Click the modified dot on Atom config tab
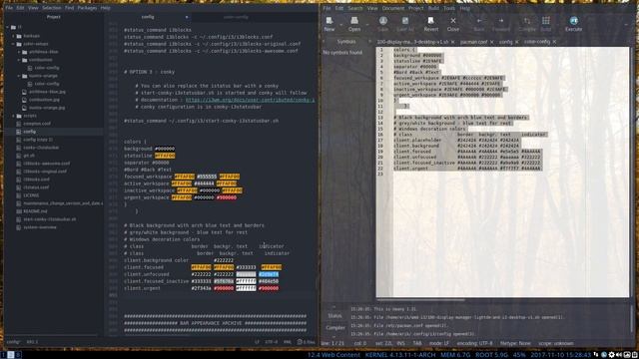The height and width of the screenshot is (359, 639). (187, 17)
